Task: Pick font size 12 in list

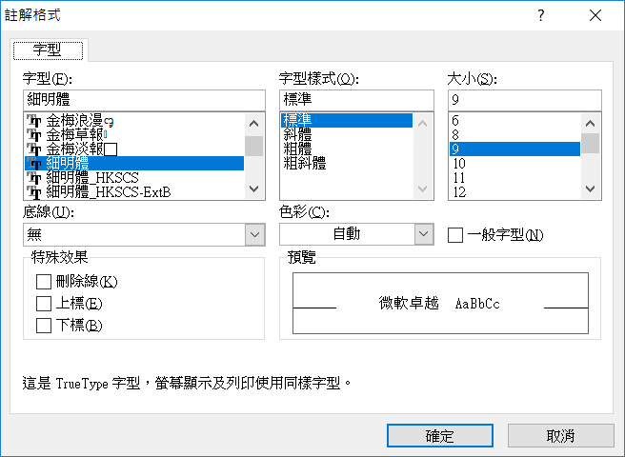Action: click(x=459, y=192)
